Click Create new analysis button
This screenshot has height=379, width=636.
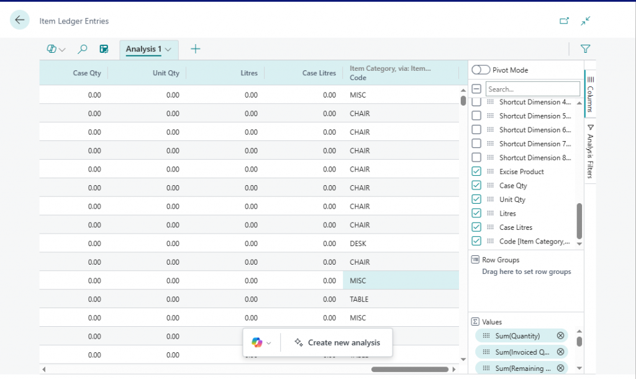click(337, 342)
